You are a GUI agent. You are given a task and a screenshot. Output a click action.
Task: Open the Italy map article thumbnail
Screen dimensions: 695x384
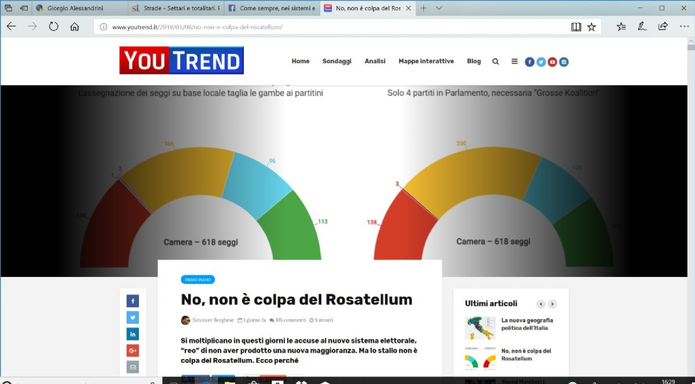480,328
